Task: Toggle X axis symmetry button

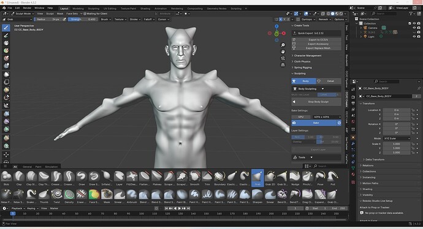Action: [x=281, y=20]
